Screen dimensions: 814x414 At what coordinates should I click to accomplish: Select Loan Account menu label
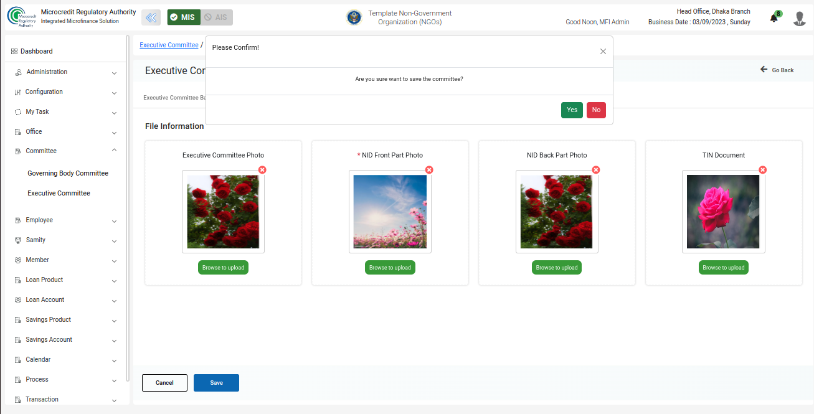click(x=45, y=300)
